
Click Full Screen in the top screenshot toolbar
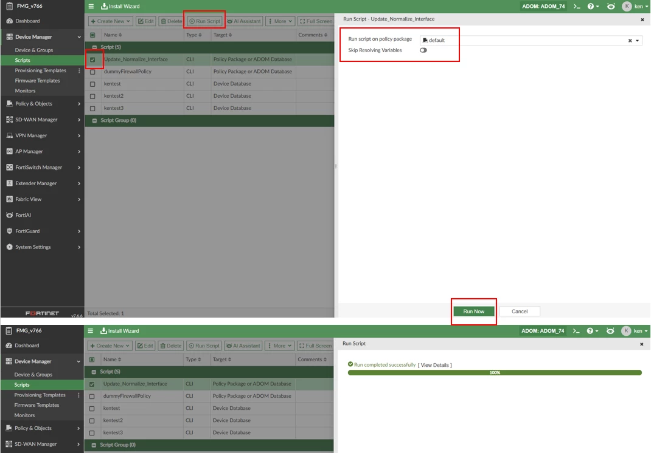(316, 21)
